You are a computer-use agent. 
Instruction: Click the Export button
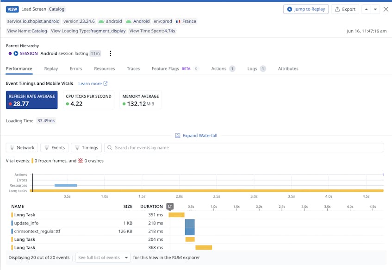(345, 9)
